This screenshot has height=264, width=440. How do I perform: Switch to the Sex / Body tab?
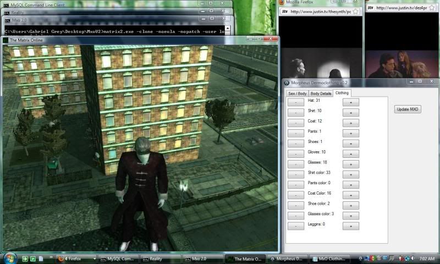coord(297,94)
